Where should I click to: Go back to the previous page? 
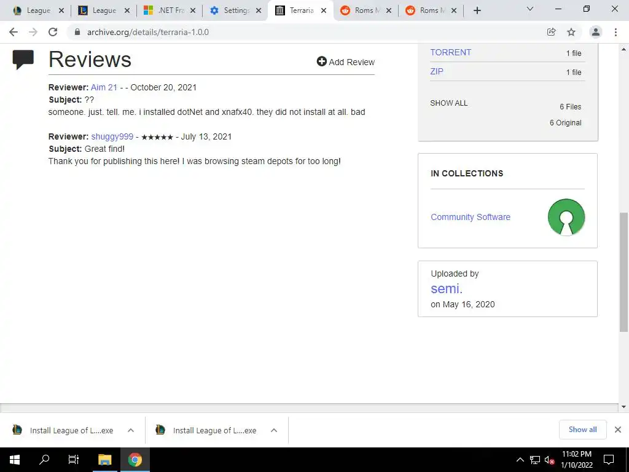pyautogui.click(x=14, y=32)
